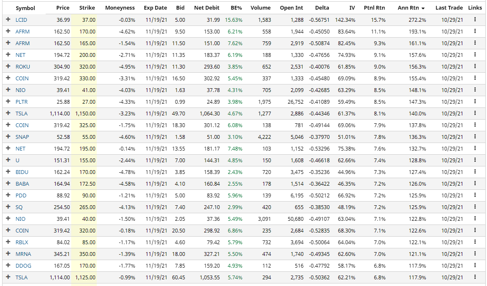Open the three-dot links menu for MRNA
This screenshot has width=487, height=286.
(x=475, y=253)
